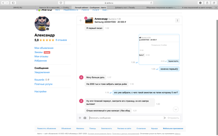218x136 pixels.
Task: Open the 8 отзывов reviews link
Action: point(61,40)
